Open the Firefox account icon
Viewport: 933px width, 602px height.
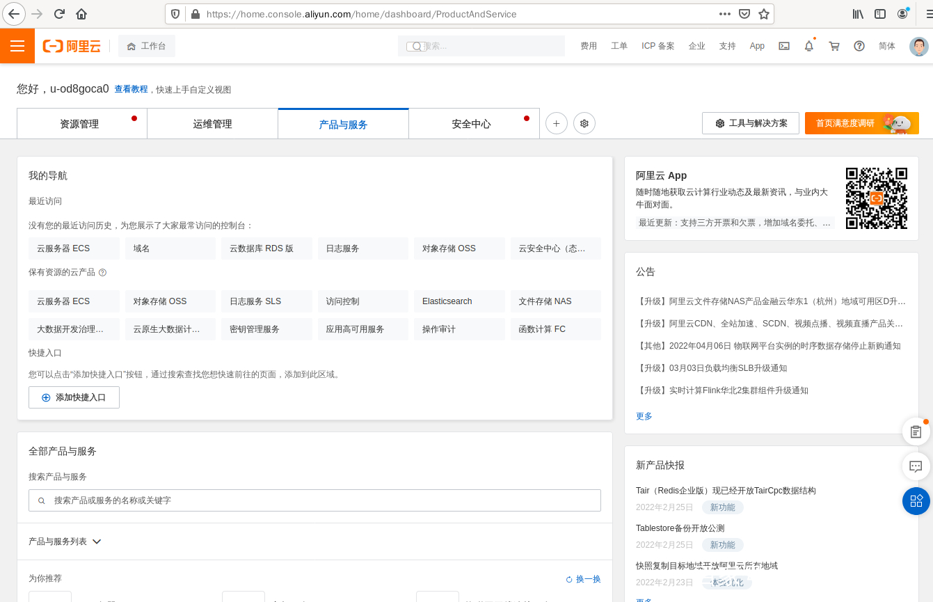point(902,14)
